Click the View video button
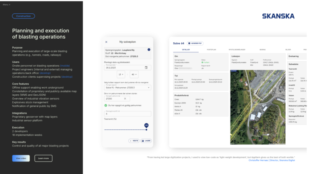The image size is (309, 174). click(21, 158)
